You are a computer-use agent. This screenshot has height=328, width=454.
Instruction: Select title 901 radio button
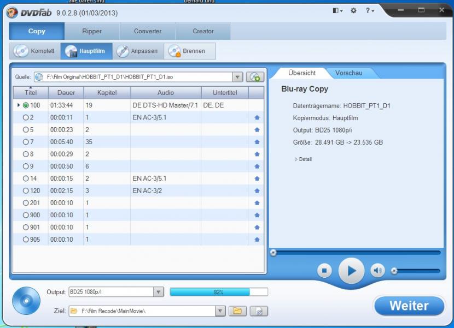click(26, 228)
